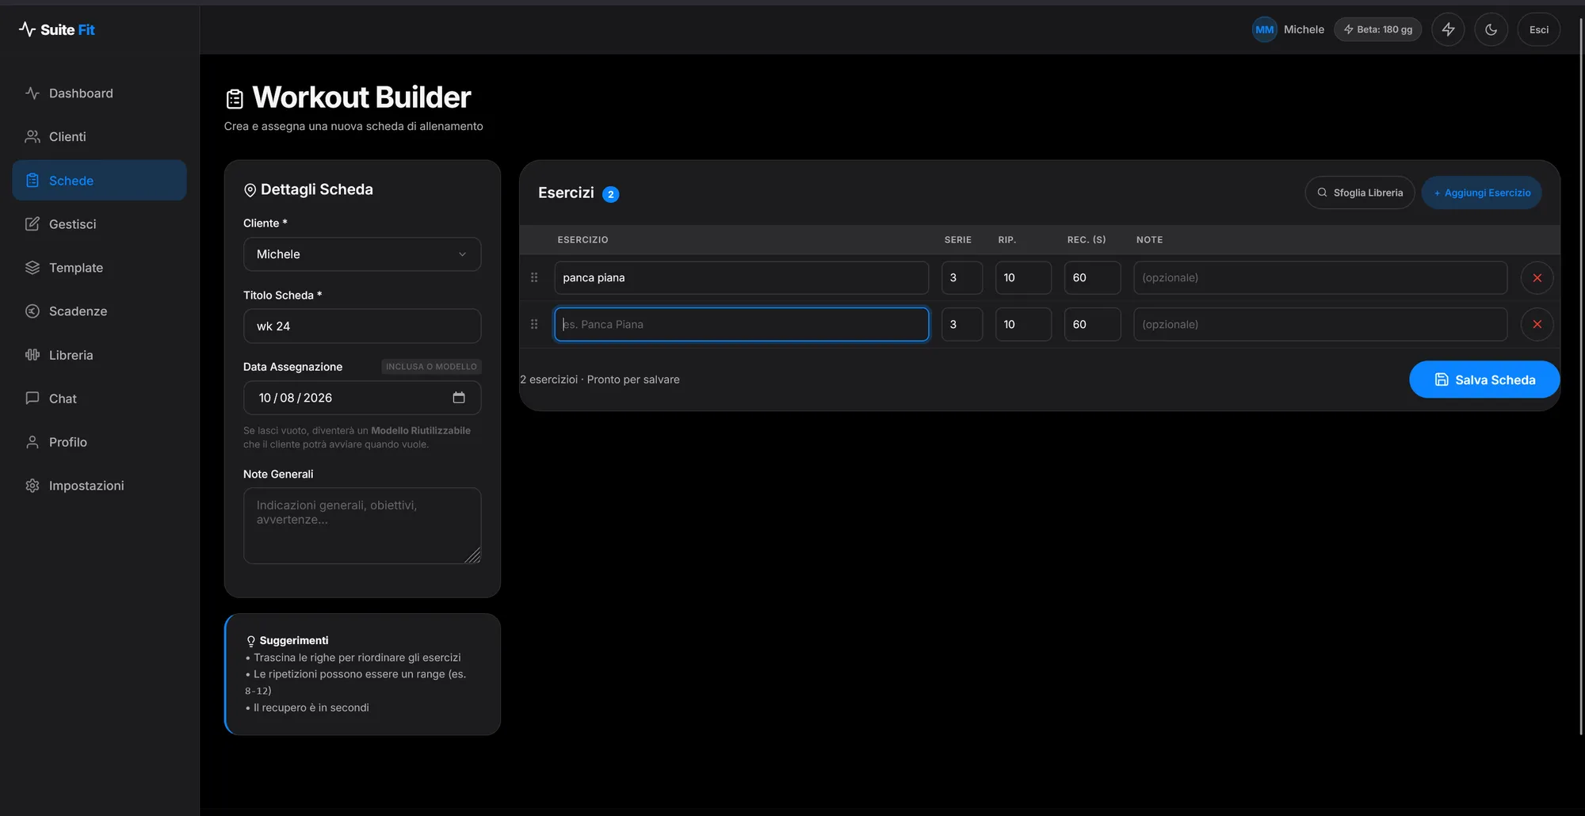Viewport: 1585px width, 816px height.
Task: Toggle dark mode with moon icon
Action: tap(1491, 29)
